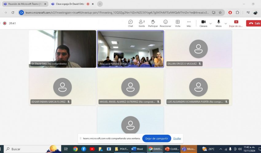Raise hand with Participar button
The height and width of the screenshot is (153, 261).
pos(153,23)
